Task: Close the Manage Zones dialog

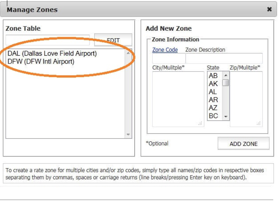Action: [x=269, y=9]
